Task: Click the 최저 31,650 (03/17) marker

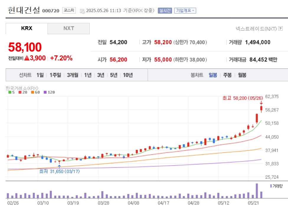Action: 60,171
